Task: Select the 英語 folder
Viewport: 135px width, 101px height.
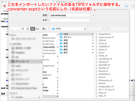Action: pos(76,40)
